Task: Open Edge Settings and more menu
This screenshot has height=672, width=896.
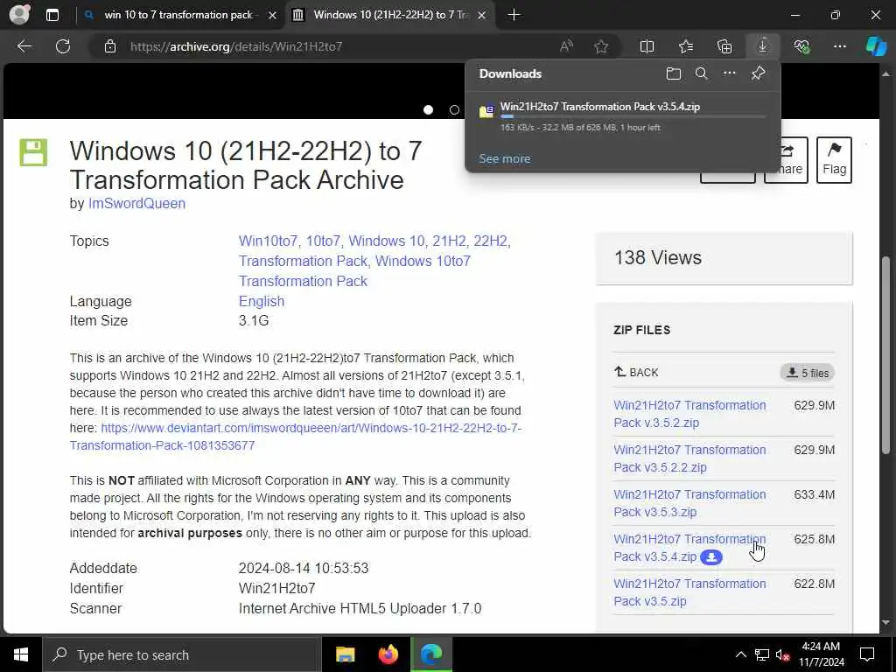Action: [840, 46]
